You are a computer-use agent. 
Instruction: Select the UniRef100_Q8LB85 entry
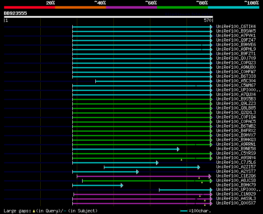(x=236, y=108)
